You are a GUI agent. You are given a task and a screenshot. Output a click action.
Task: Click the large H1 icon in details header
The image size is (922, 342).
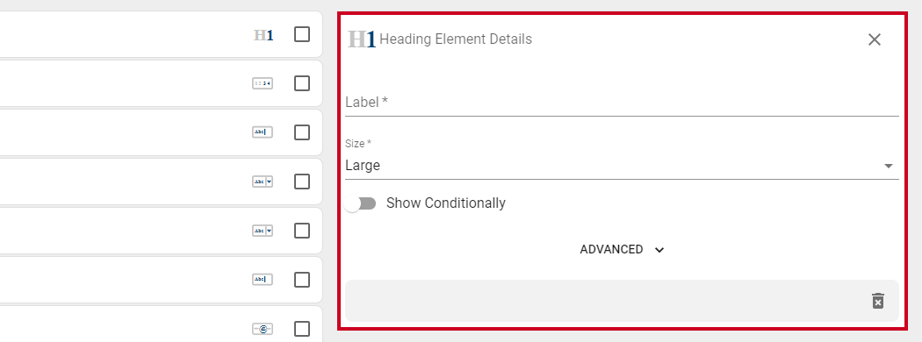(x=362, y=39)
